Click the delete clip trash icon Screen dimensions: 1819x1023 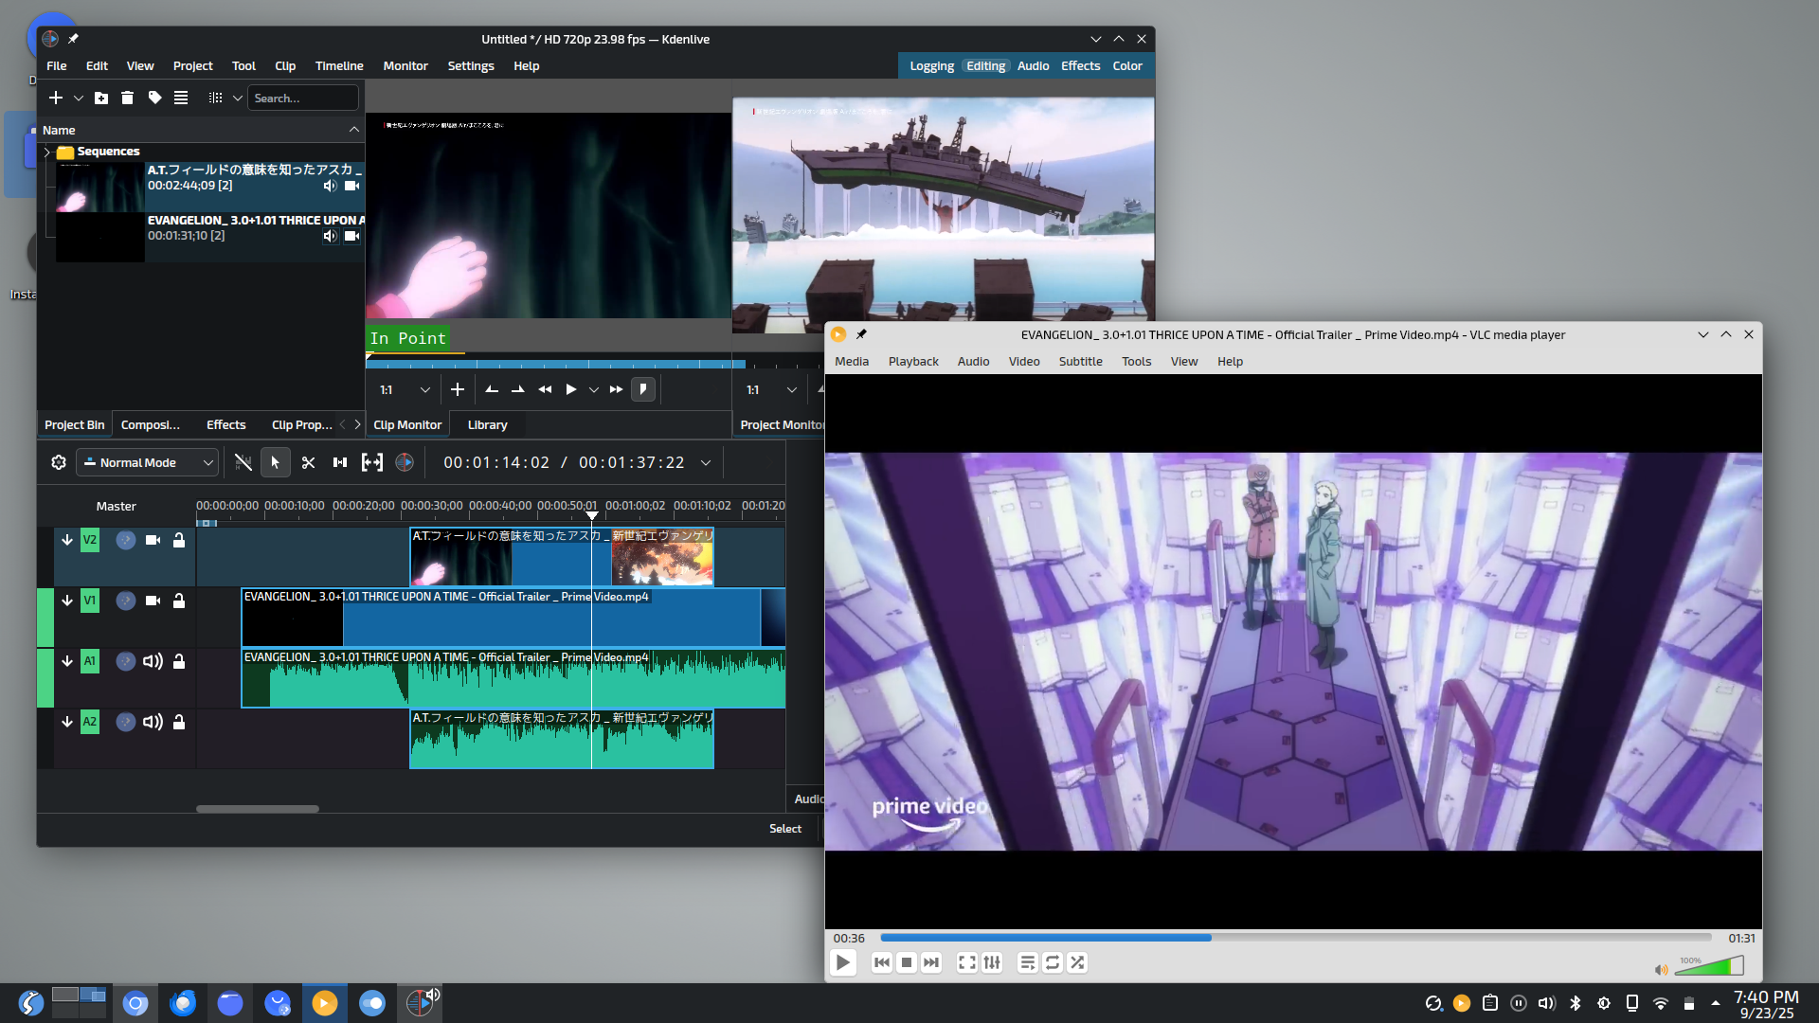coord(127,98)
